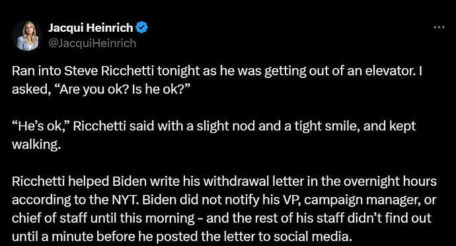
Task: Click the quoted reply "He's ok,"
Action: (40, 126)
